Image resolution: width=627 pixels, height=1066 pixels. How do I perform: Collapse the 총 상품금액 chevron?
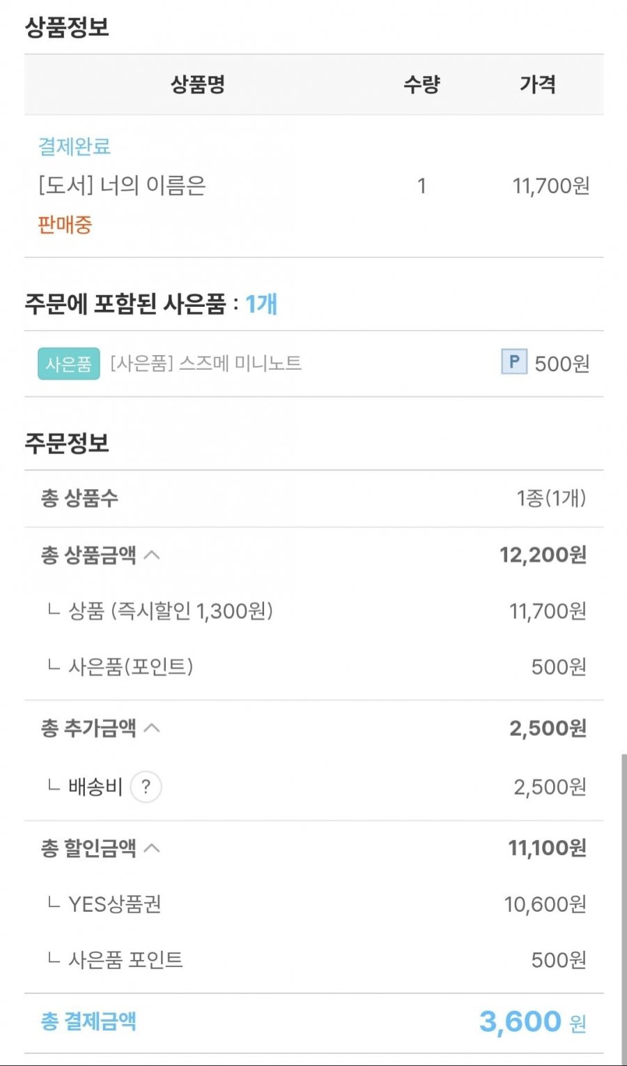click(152, 555)
